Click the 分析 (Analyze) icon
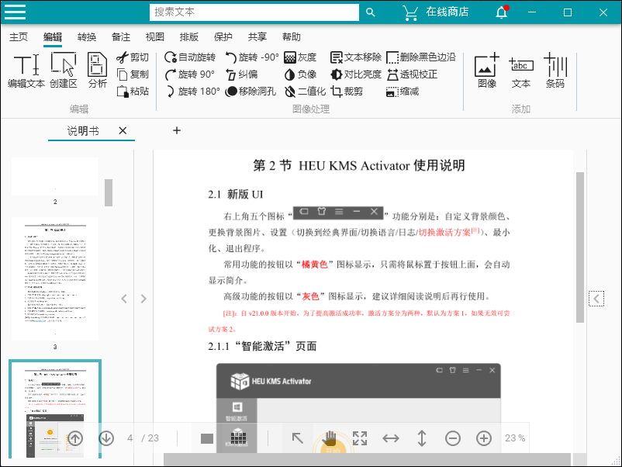This screenshot has width=622, height=467. 97,71
